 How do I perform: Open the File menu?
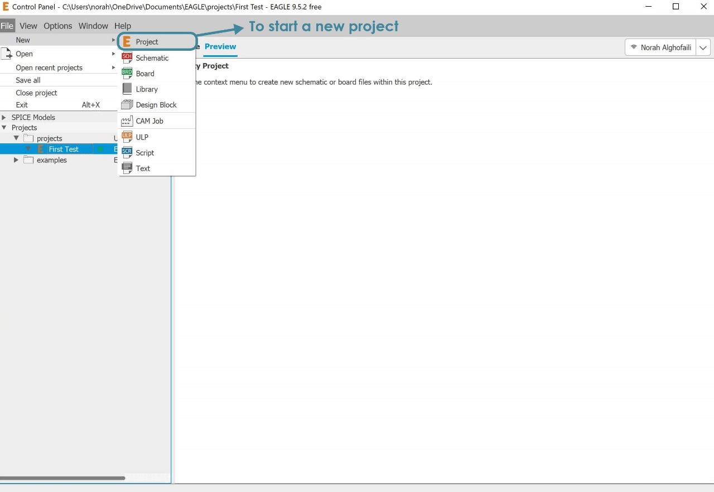point(7,26)
